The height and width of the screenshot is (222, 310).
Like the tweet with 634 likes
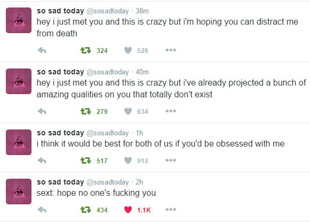[x=128, y=111]
